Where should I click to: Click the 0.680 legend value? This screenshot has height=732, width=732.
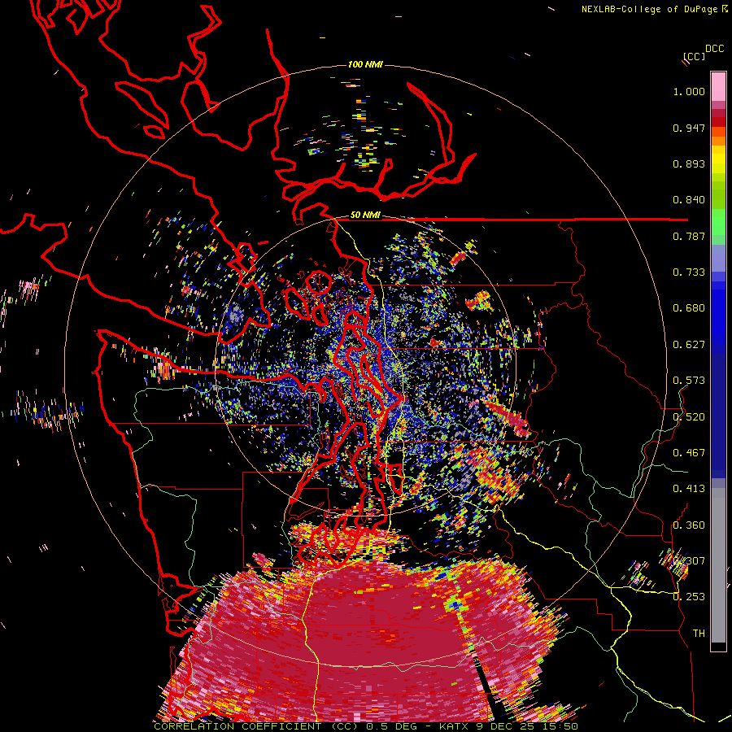(689, 308)
